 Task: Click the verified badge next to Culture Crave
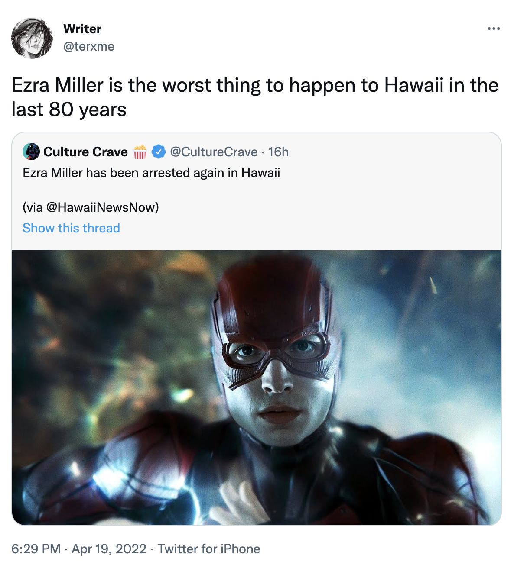[158, 152]
